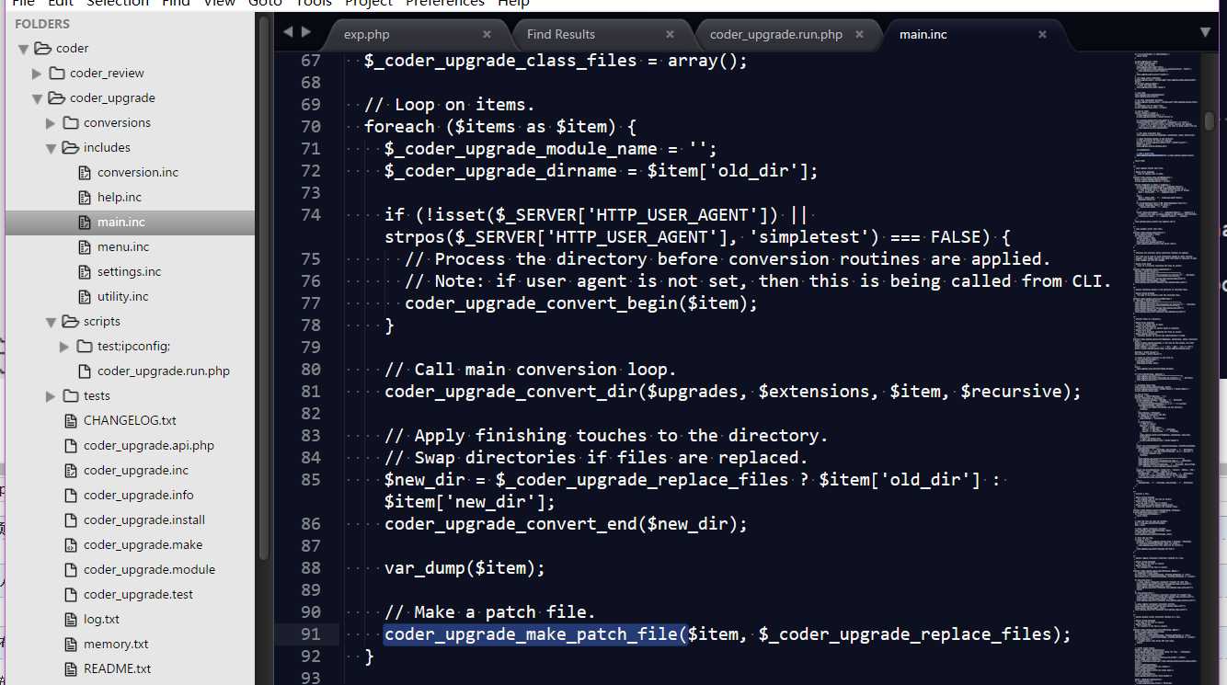Click the coder folder icon
Screen dimensions: 1227x685
[x=42, y=48]
